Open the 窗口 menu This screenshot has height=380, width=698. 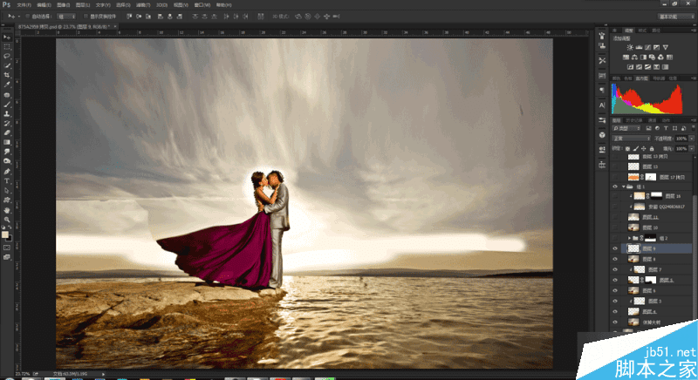202,5
